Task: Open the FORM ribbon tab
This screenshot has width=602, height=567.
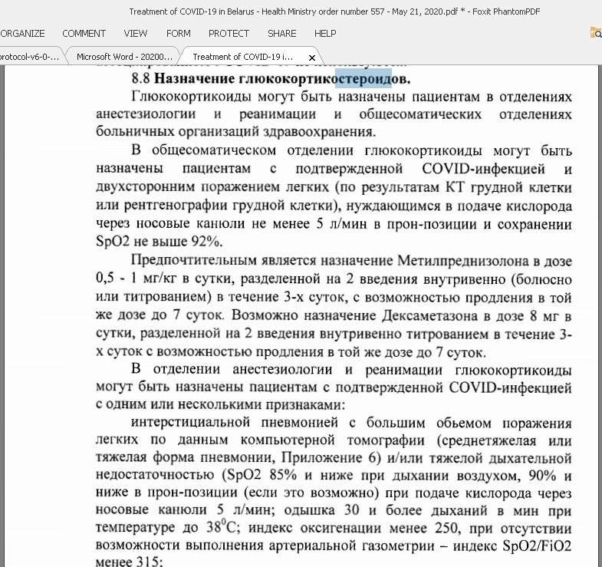Action: [178, 34]
